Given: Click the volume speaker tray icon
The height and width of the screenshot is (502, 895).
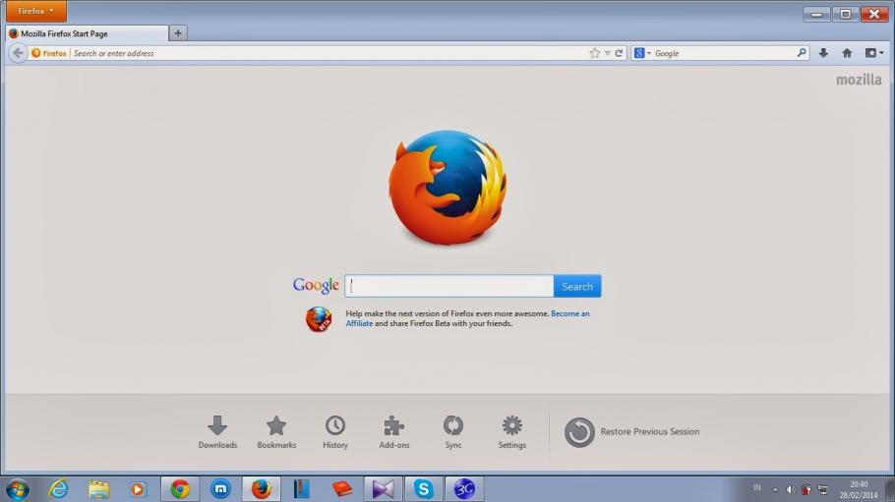Looking at the screenshot, I should (791, 489).
